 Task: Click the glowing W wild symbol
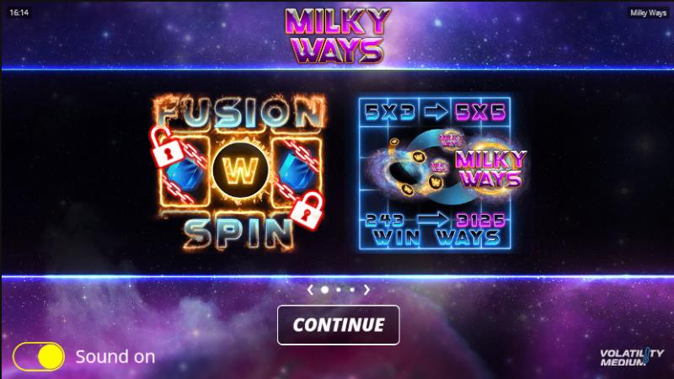tap(241, 170)
